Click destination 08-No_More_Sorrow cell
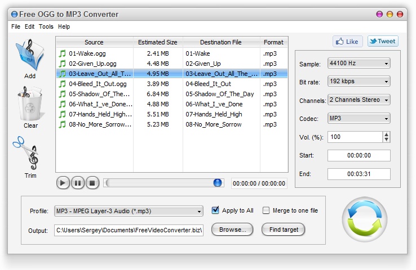The image size is (416, 270). point(221,124)
